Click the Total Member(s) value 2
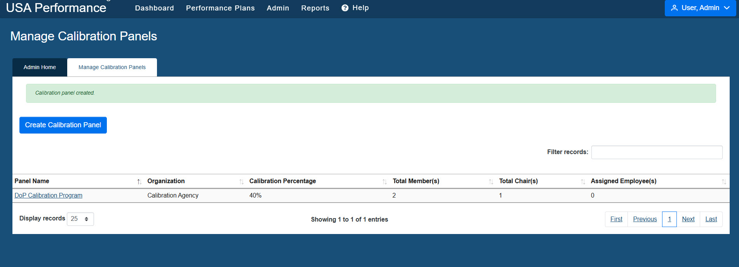Viewport: 739px width, 267px height. (394, 195)
